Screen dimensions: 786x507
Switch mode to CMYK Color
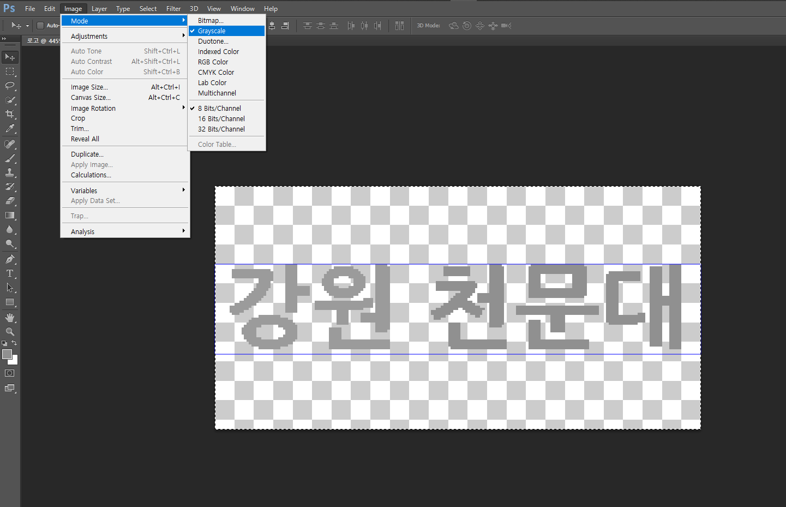[227, 73]
